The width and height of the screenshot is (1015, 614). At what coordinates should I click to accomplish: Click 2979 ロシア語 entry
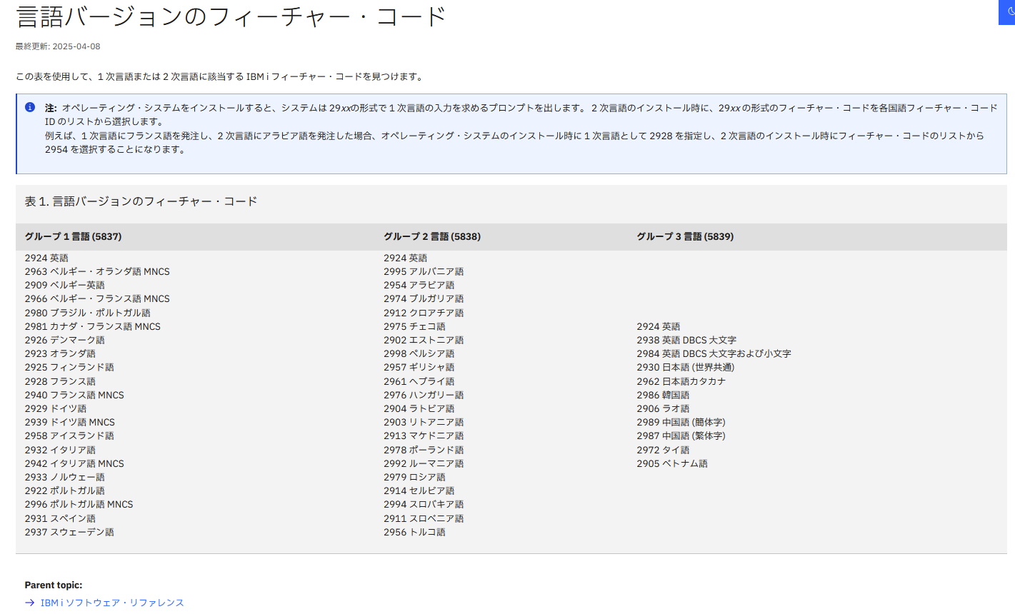(x=414, y=477)
